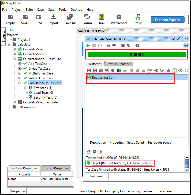
Task: Click the export log icon
Action: [x=100, y=152]
